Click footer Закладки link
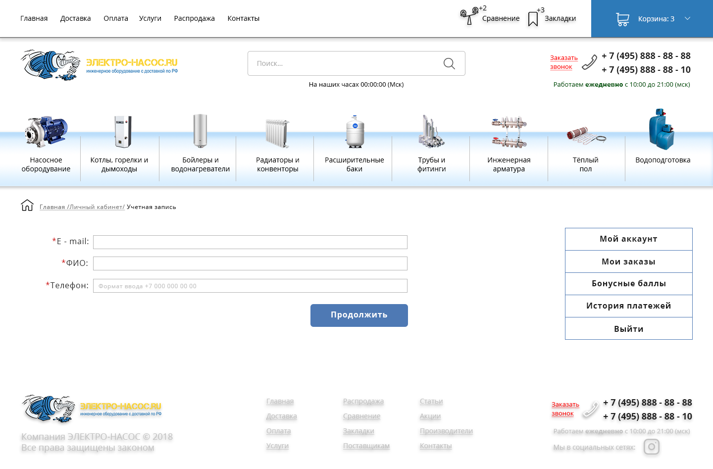The width and height of the screenshot is (713, 469). 358,431
